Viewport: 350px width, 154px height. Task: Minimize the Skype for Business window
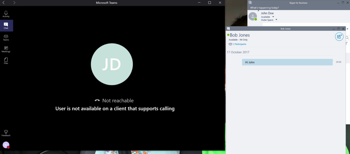pyautogui.click(x=338, y=3)
